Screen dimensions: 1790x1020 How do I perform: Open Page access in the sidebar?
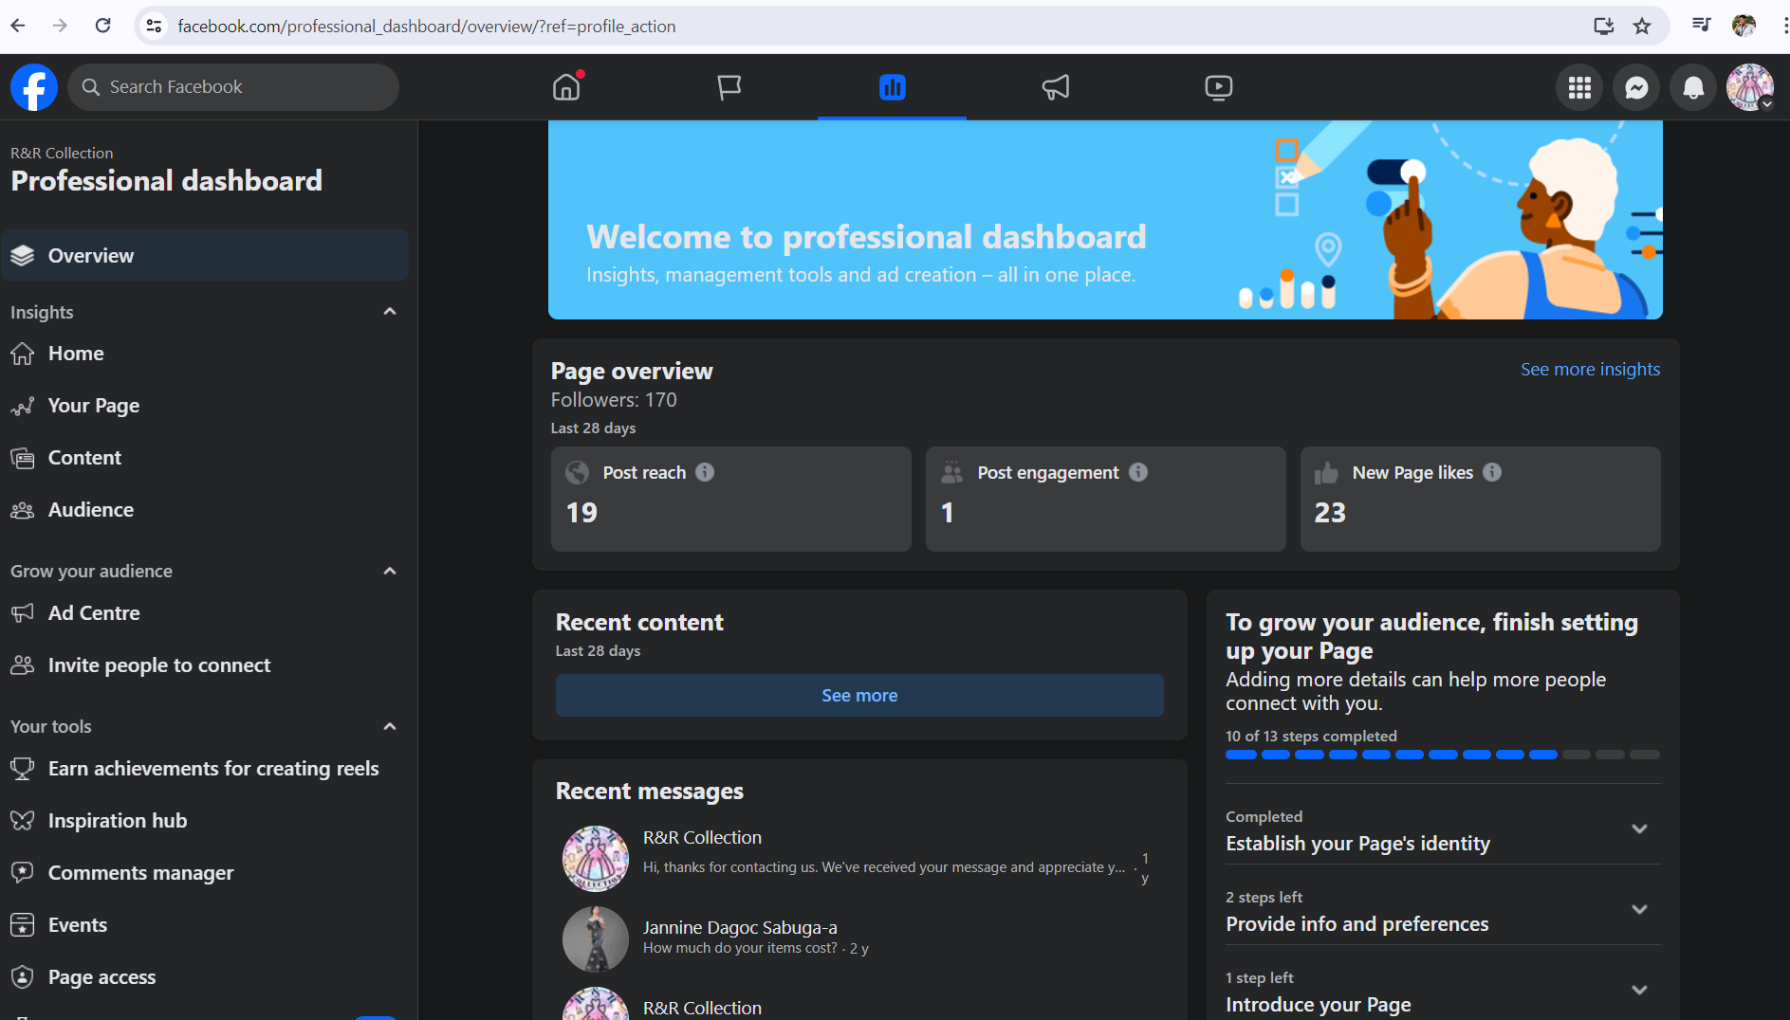pos(205,977)
